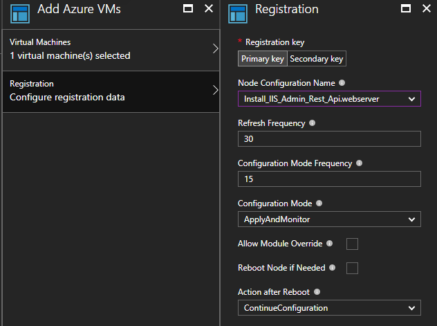Image resolution: width=437 pixels, height=326 pixels.
Task: Click info icon next to Allow Module Override
Action: tap(329, 243)
